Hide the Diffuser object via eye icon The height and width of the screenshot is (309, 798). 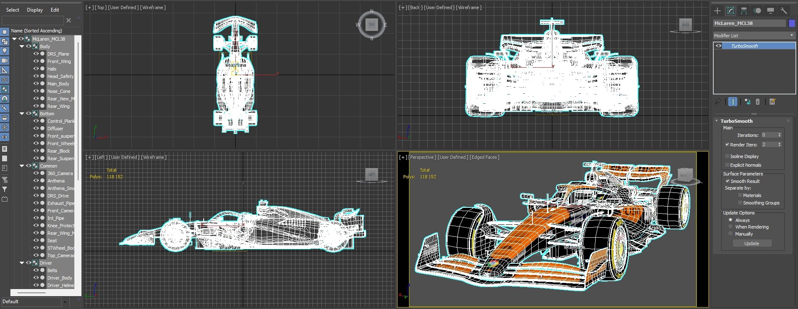click(36, 129)
